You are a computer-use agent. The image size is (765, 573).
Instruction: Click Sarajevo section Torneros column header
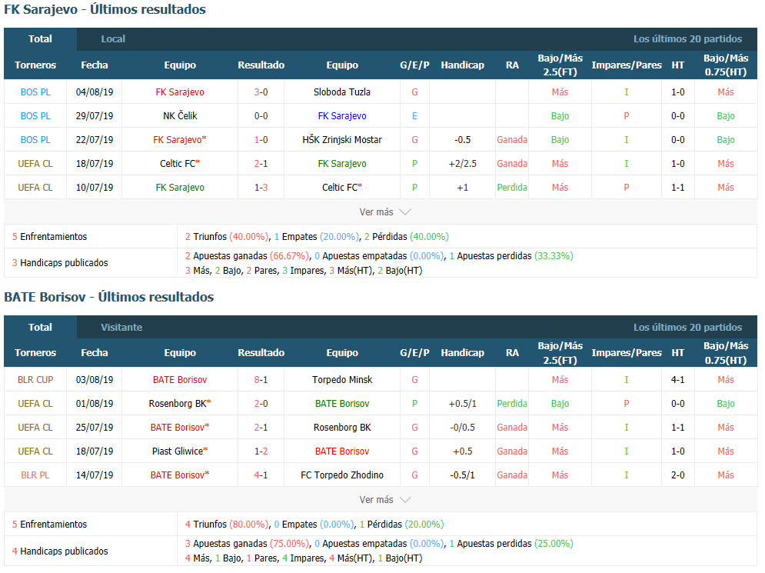pos(35,65)
